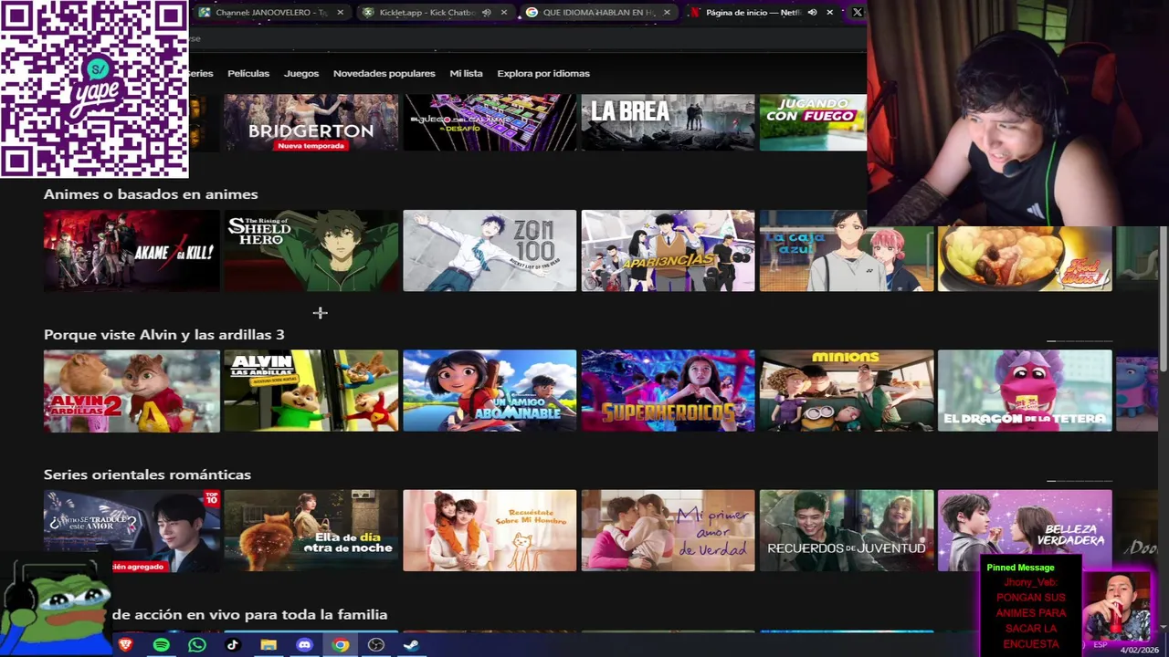1169x657 pixels.
Task: Open the Akame ga Kill! anime card
Action: click(x=132, y=251)
